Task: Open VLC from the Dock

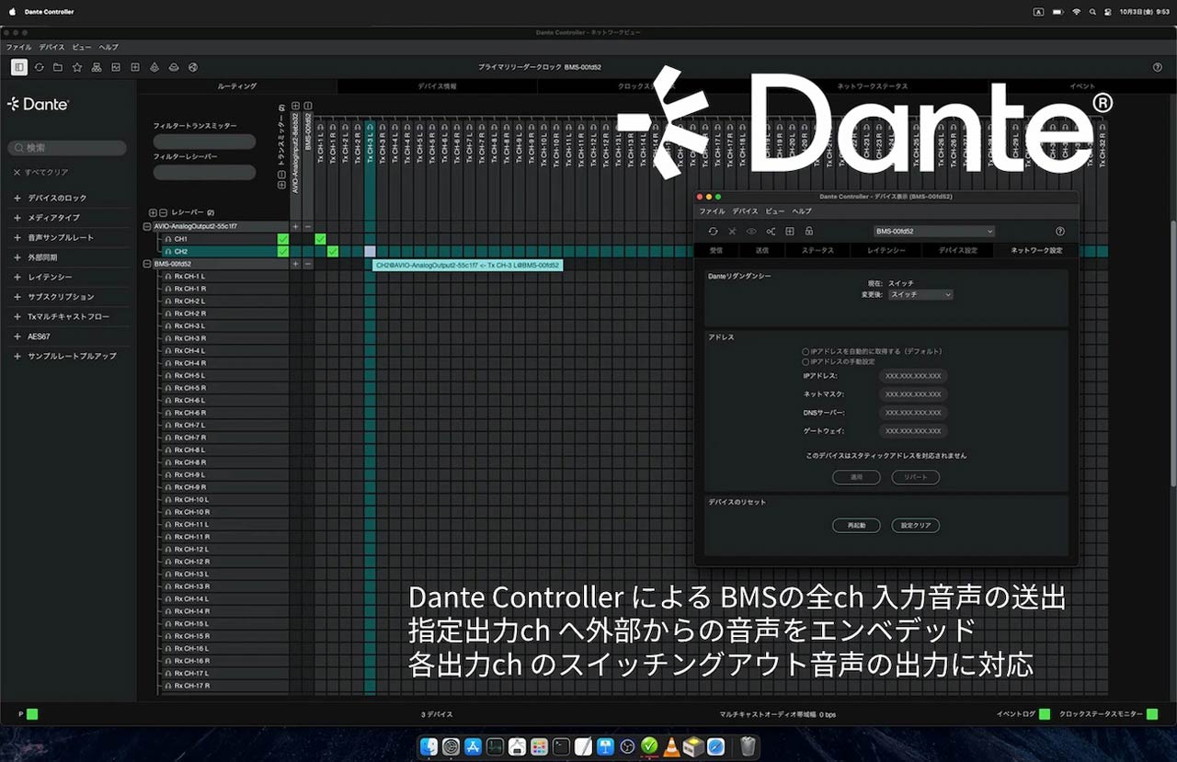Action: click(671, 746)
